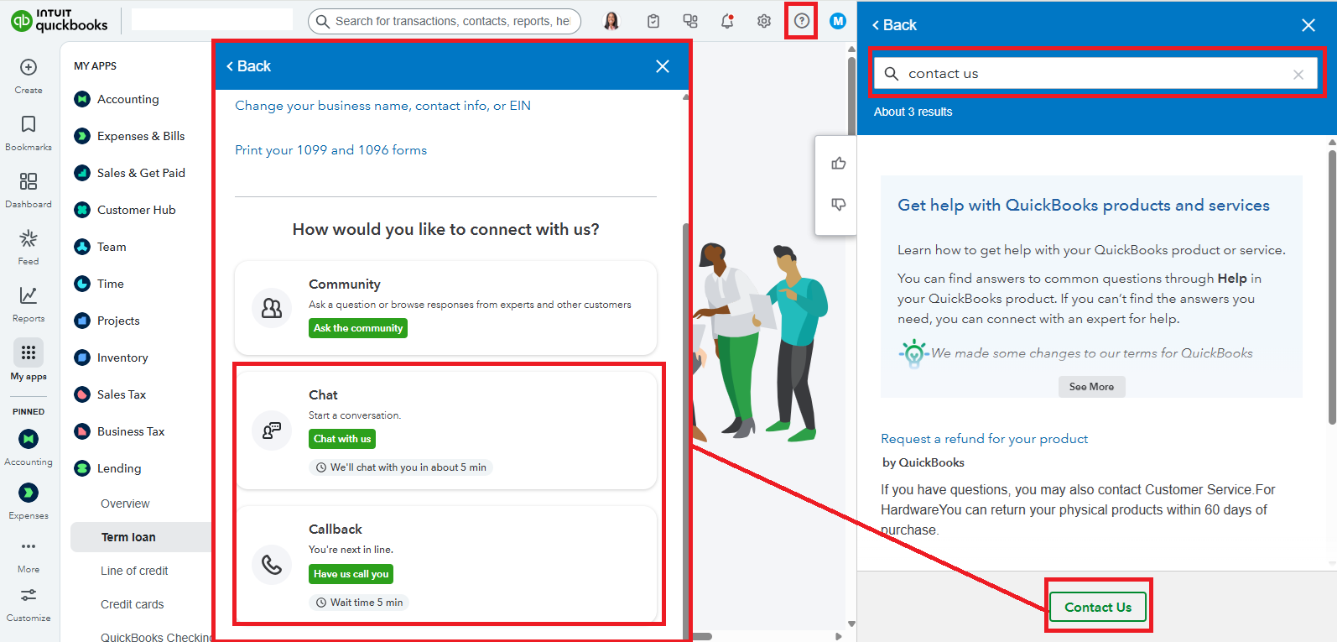Screen dimensions: 1337x642
Task: Click the Chat bubble icon
Action: [x=272, y=431]
